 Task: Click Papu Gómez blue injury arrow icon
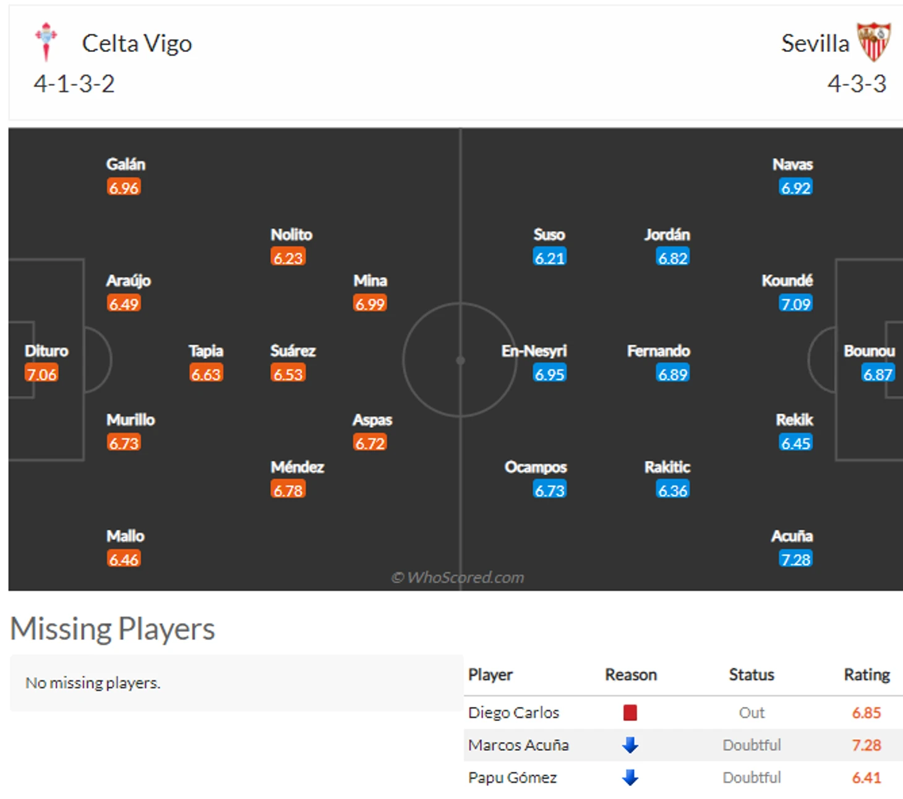[630, 777]
